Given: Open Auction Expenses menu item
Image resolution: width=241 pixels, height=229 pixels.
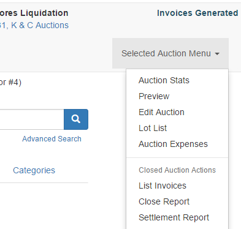Looking at the screenshot, I should pyautogui.click(x=173, y=144).
